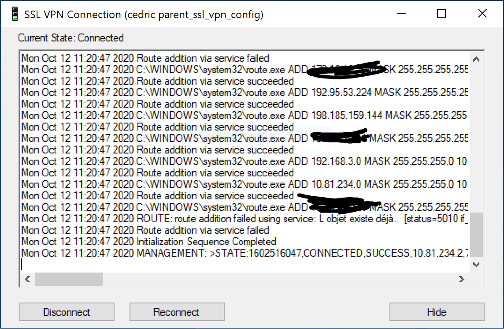Click the log scroll down arrow
Screen dimensions: 504x329
(x=476, y=265)
